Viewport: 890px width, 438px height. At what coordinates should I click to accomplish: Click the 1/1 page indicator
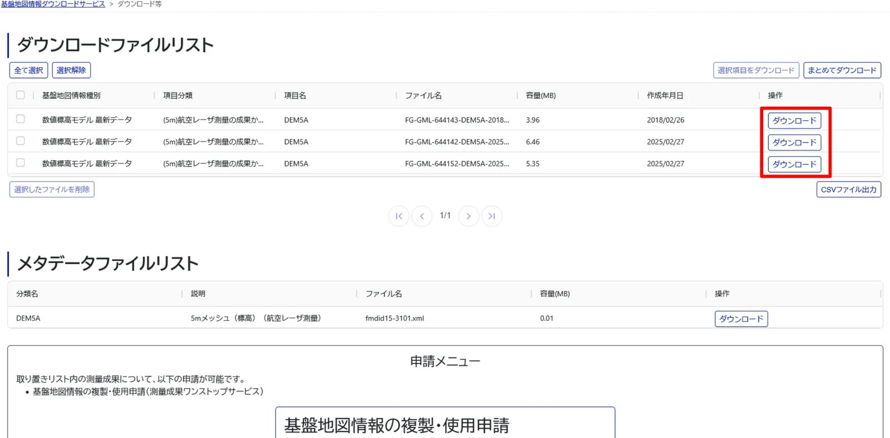pyautogui.click(x=445, y=215)
